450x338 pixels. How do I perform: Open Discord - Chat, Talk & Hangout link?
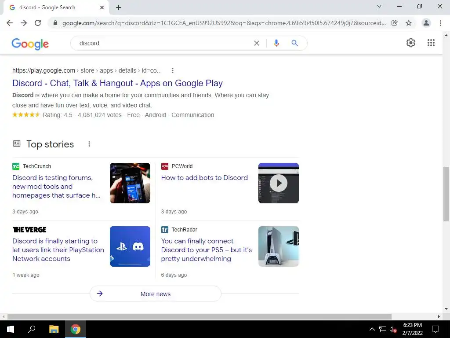coord(117,83)
